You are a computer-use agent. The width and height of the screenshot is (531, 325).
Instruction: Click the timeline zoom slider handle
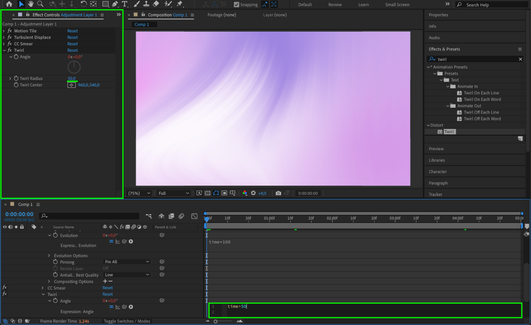216,321
